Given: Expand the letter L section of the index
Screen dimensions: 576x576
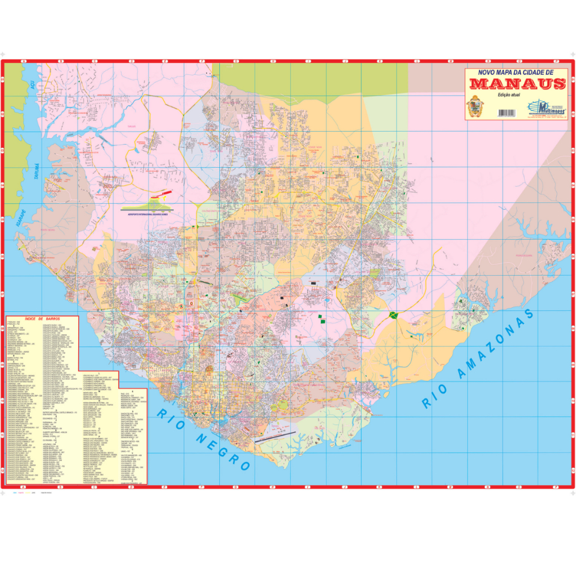Looking at the screenshot, I should tap(98, 372).
